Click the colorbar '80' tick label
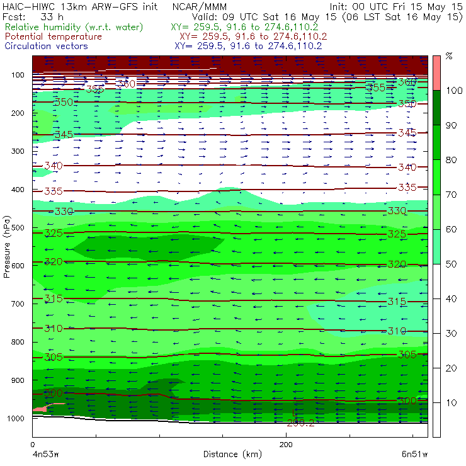The width and height of the screenshot is (466, 466). pyautogui.click(x=451, y=160)
